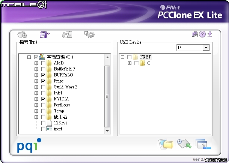
Task: Select the Guild Wars 2 folder label
Action: [65, 87]
